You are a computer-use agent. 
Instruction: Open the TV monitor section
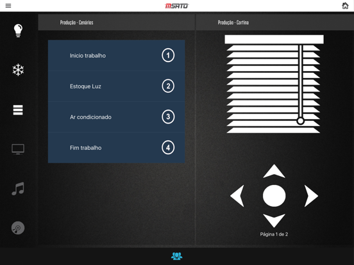click(18, 149)
